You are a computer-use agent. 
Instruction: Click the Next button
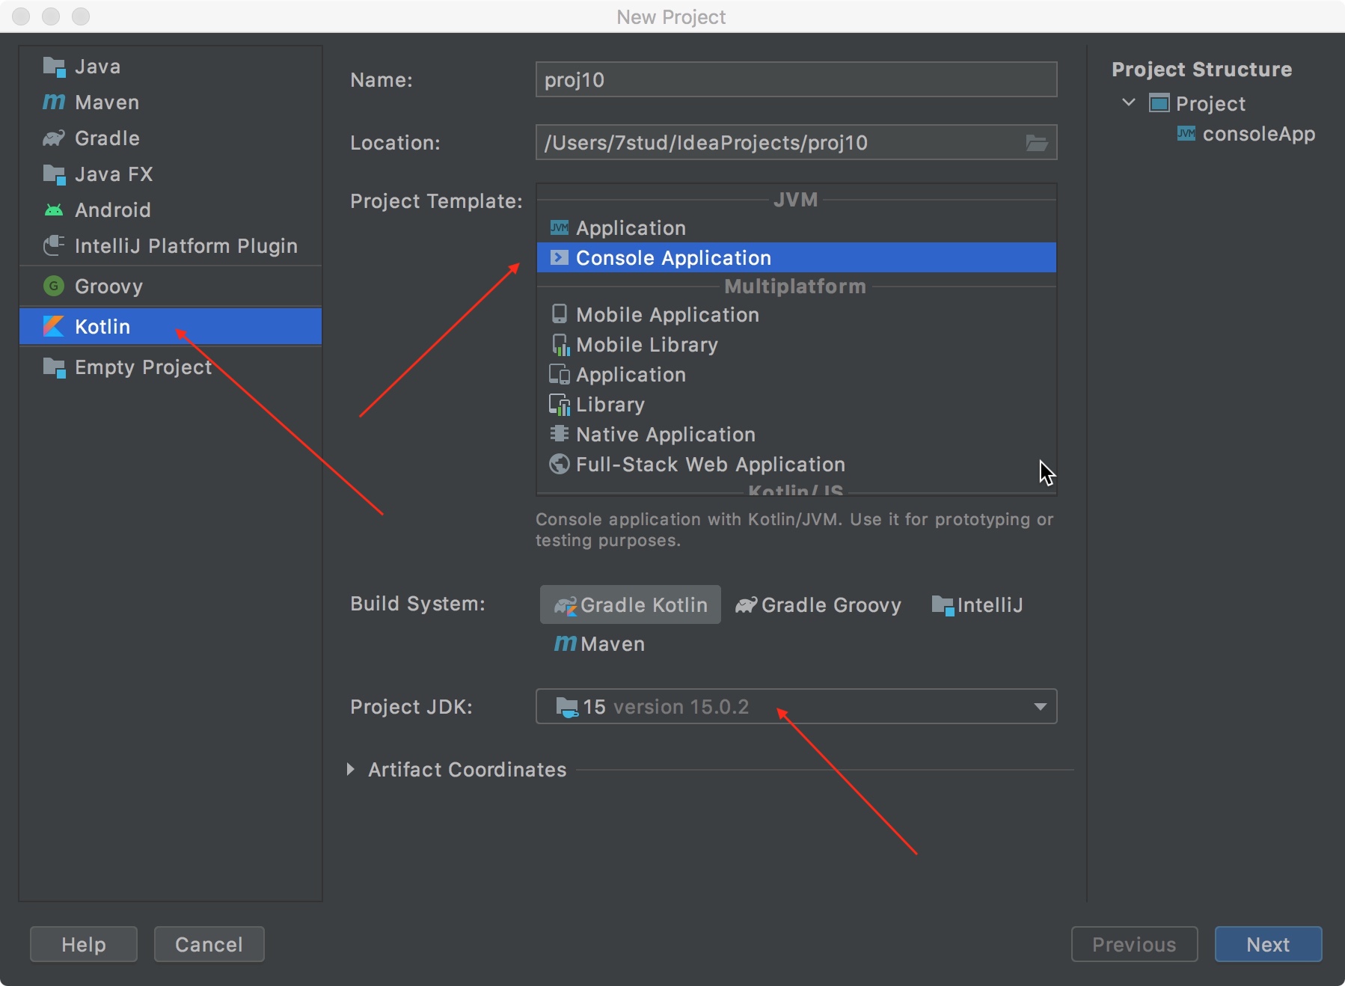tap(1267, 944)
